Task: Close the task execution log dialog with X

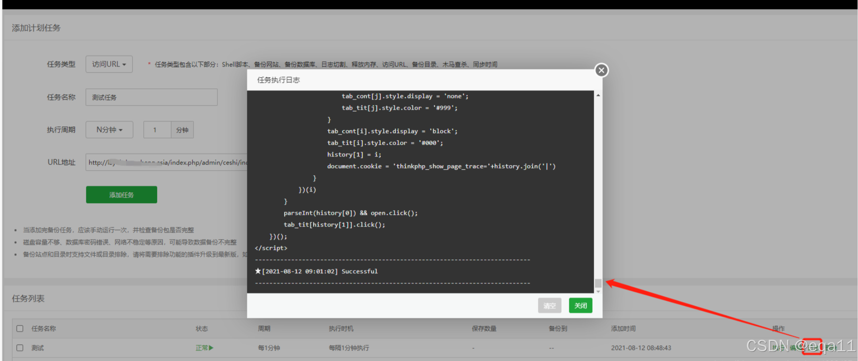Action: point(601,70)
